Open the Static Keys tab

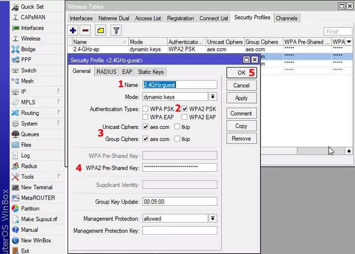tap(151, 72)
